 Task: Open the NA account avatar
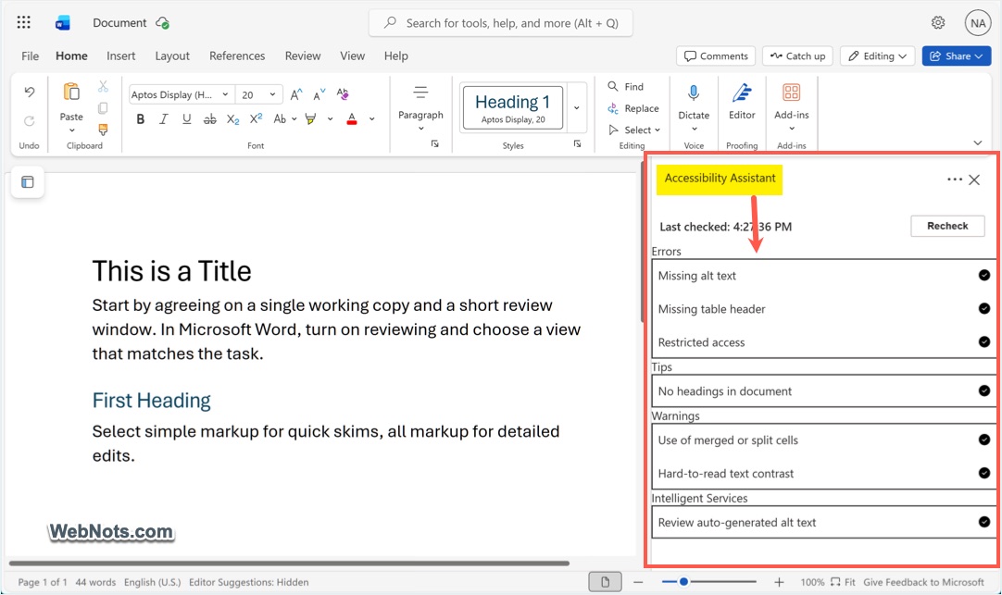coord(978,23)
